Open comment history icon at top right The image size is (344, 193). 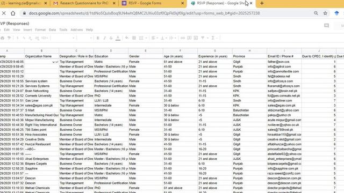coord(326,26)
